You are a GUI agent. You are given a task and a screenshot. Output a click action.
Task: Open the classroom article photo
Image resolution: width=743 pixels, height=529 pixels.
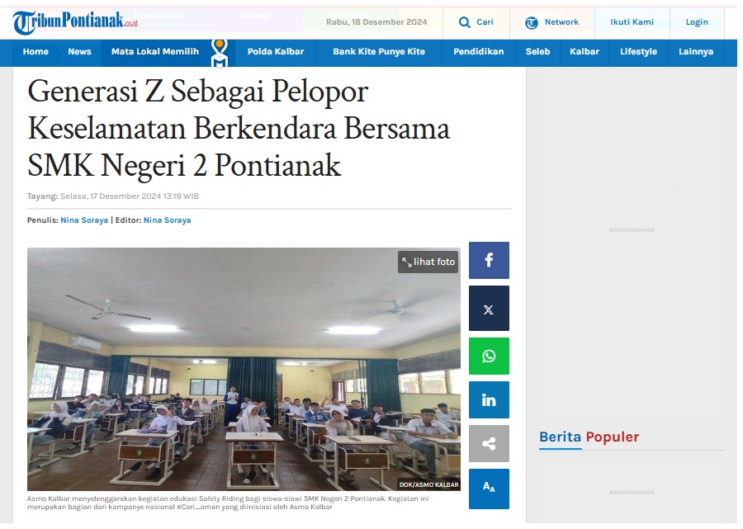click(244, 369)
